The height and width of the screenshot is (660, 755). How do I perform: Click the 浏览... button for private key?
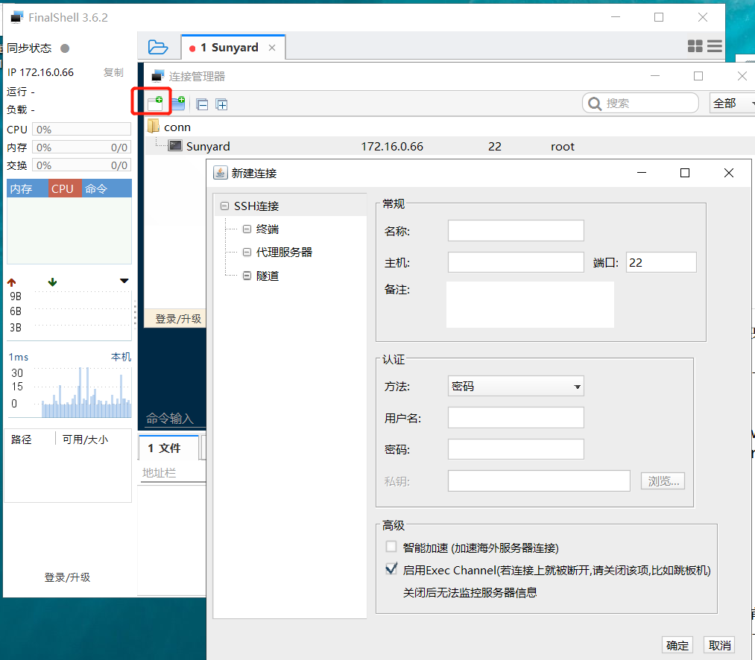(662, 480)
